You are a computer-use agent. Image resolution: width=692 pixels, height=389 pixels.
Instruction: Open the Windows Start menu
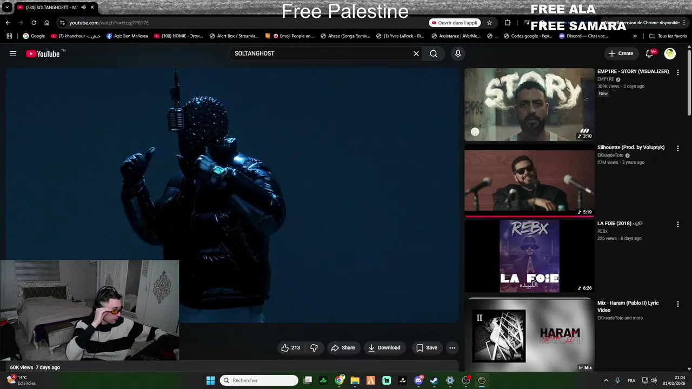coord(210,380)
